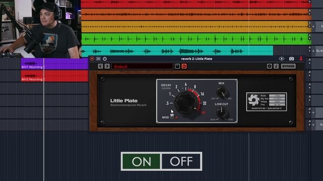The height and width of the screenshot is (181, 323).
Task: Click the large DECAY knob
Action: 186,103
